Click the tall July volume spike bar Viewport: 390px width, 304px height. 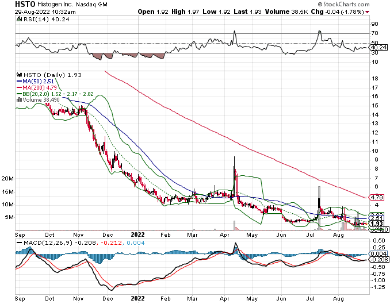[x=319, y=208]
